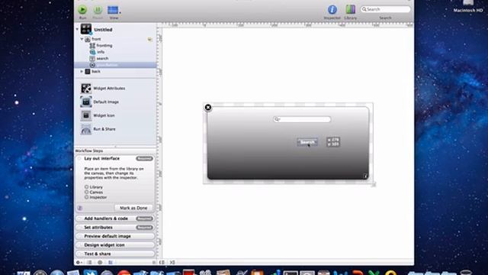Select the Library radio option

point(86,187)
